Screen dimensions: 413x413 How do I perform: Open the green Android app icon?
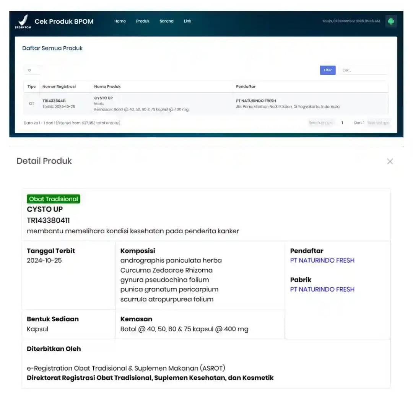(x=391, y=21)
